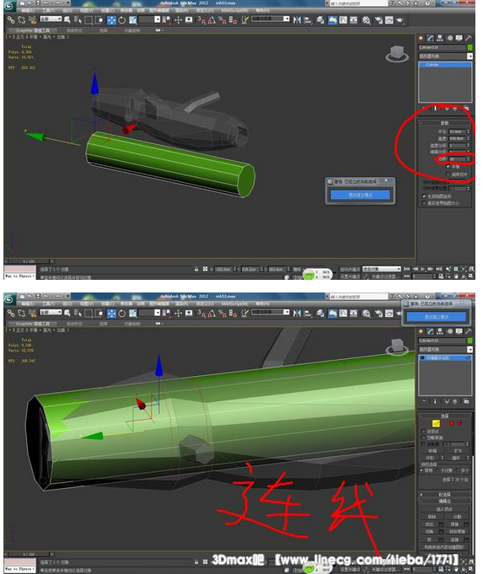Select the Link tool in top toolbar
The width and height of the screenshot is (483, 574).
[x=11, y=19]
